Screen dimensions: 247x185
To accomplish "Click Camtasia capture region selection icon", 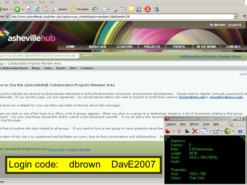I will pyautogui.click(x=205, y=131).
